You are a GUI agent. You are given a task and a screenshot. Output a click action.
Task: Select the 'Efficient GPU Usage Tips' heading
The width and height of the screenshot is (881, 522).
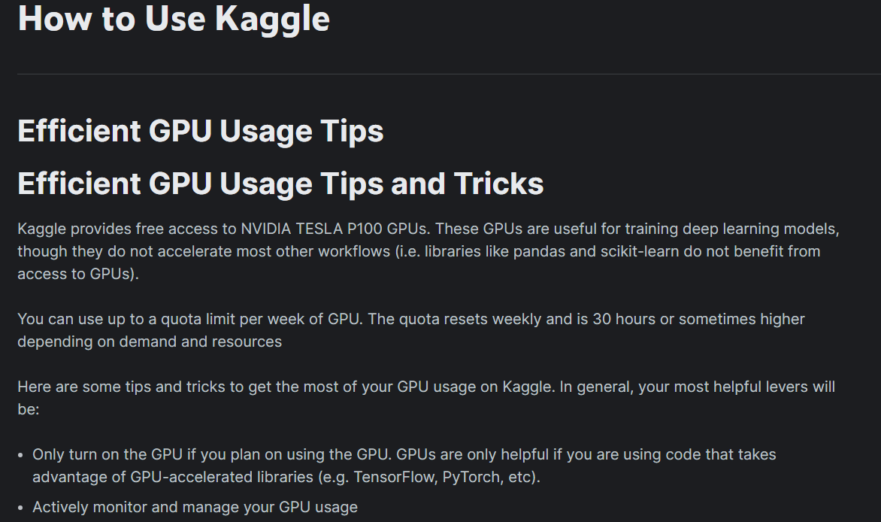pyautogui.click(x=201, y=131)
